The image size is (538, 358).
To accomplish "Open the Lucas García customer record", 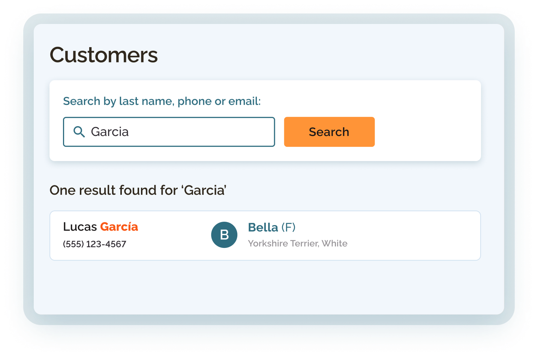I will pyautogui.click(x=265, y=236).
